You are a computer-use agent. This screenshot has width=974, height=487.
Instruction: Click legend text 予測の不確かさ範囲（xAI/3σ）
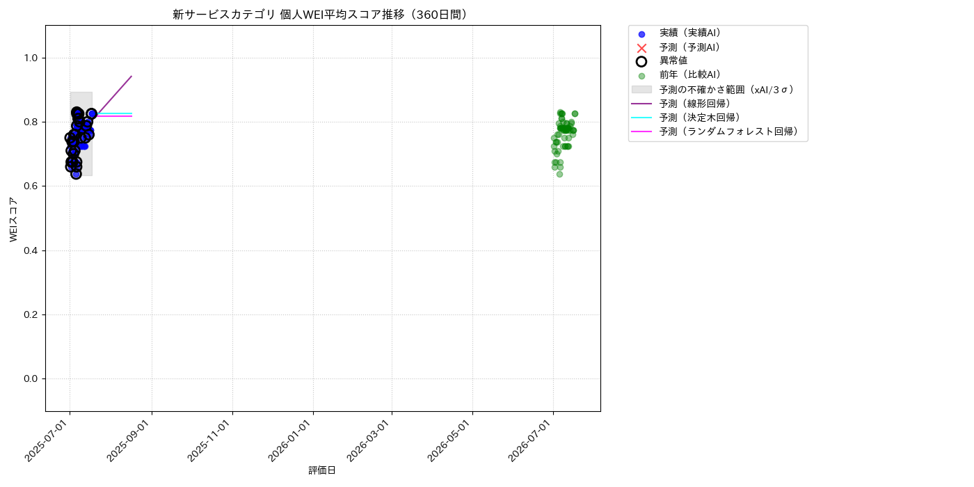point(728,90)
